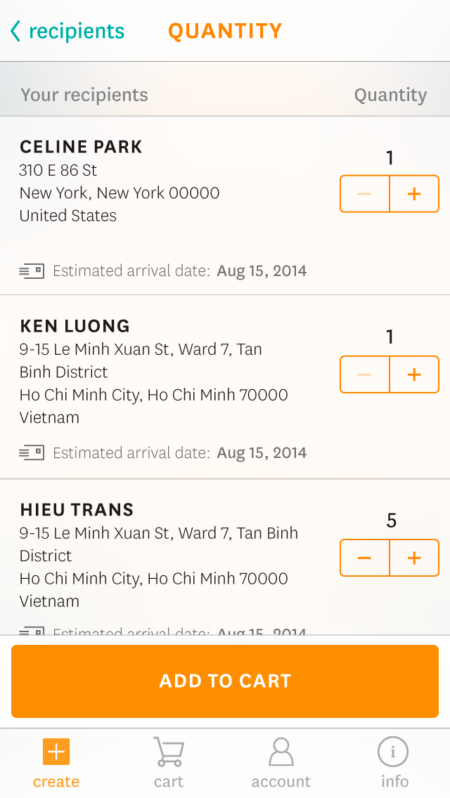Open the create tab
Viewport: 450px width, 798px height.
coord(56,763)
